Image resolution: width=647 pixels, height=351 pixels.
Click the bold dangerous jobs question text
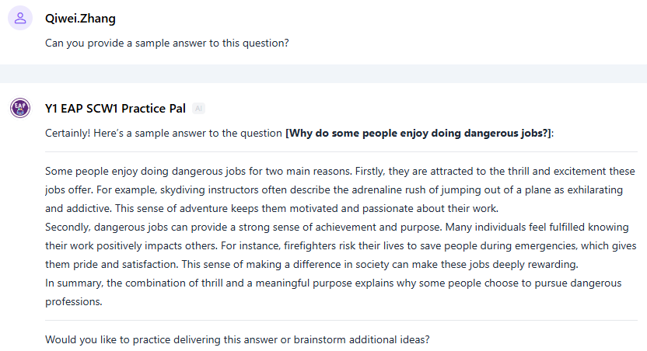(418, 133)
